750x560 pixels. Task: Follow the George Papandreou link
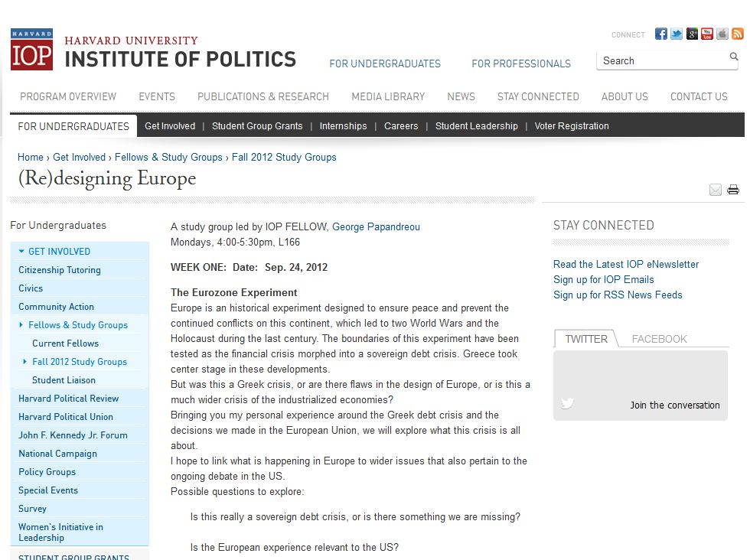click(x=376, y=226)
